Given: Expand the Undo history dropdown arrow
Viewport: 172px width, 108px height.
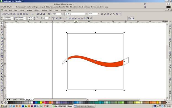Looking at the screenshot, I should (30, 14).
